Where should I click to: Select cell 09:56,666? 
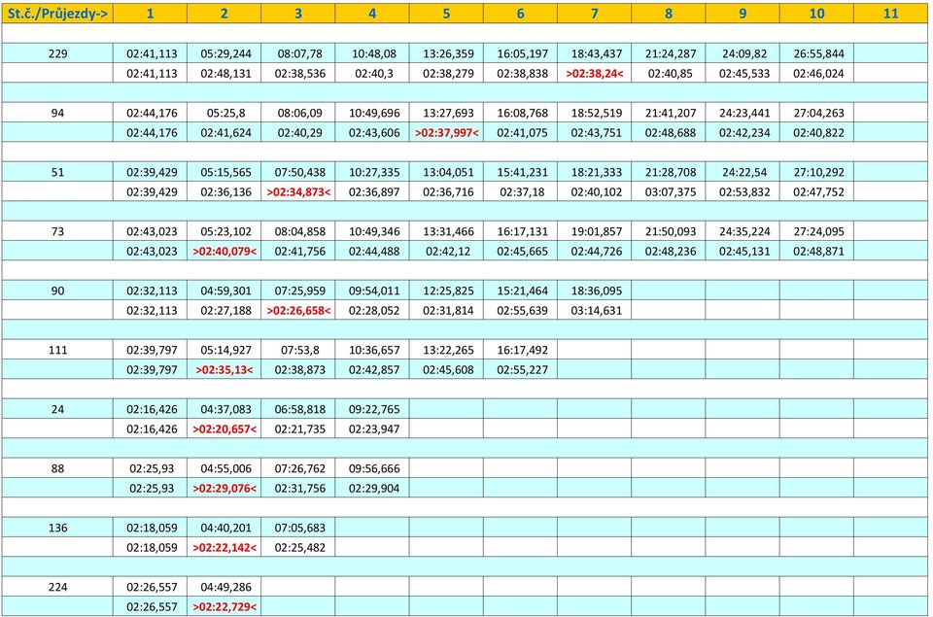373,468
